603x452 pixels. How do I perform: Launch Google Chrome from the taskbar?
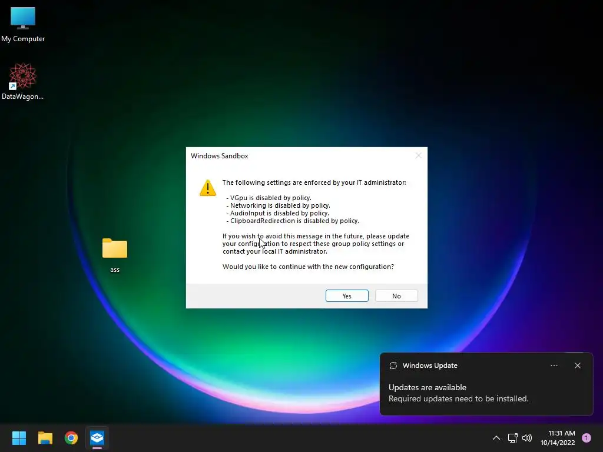coord(71,438)
